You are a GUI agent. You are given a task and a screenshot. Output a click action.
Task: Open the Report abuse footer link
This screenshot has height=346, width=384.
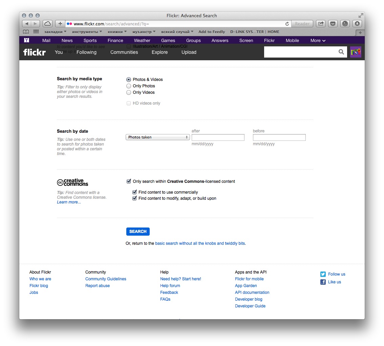[98, 286]
